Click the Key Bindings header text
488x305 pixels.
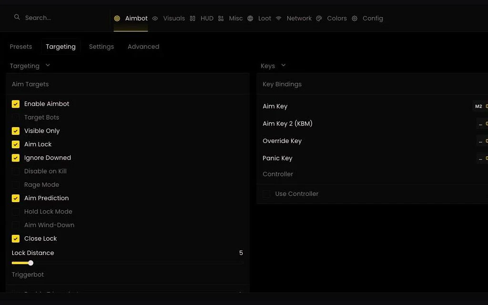coord(282,84)
